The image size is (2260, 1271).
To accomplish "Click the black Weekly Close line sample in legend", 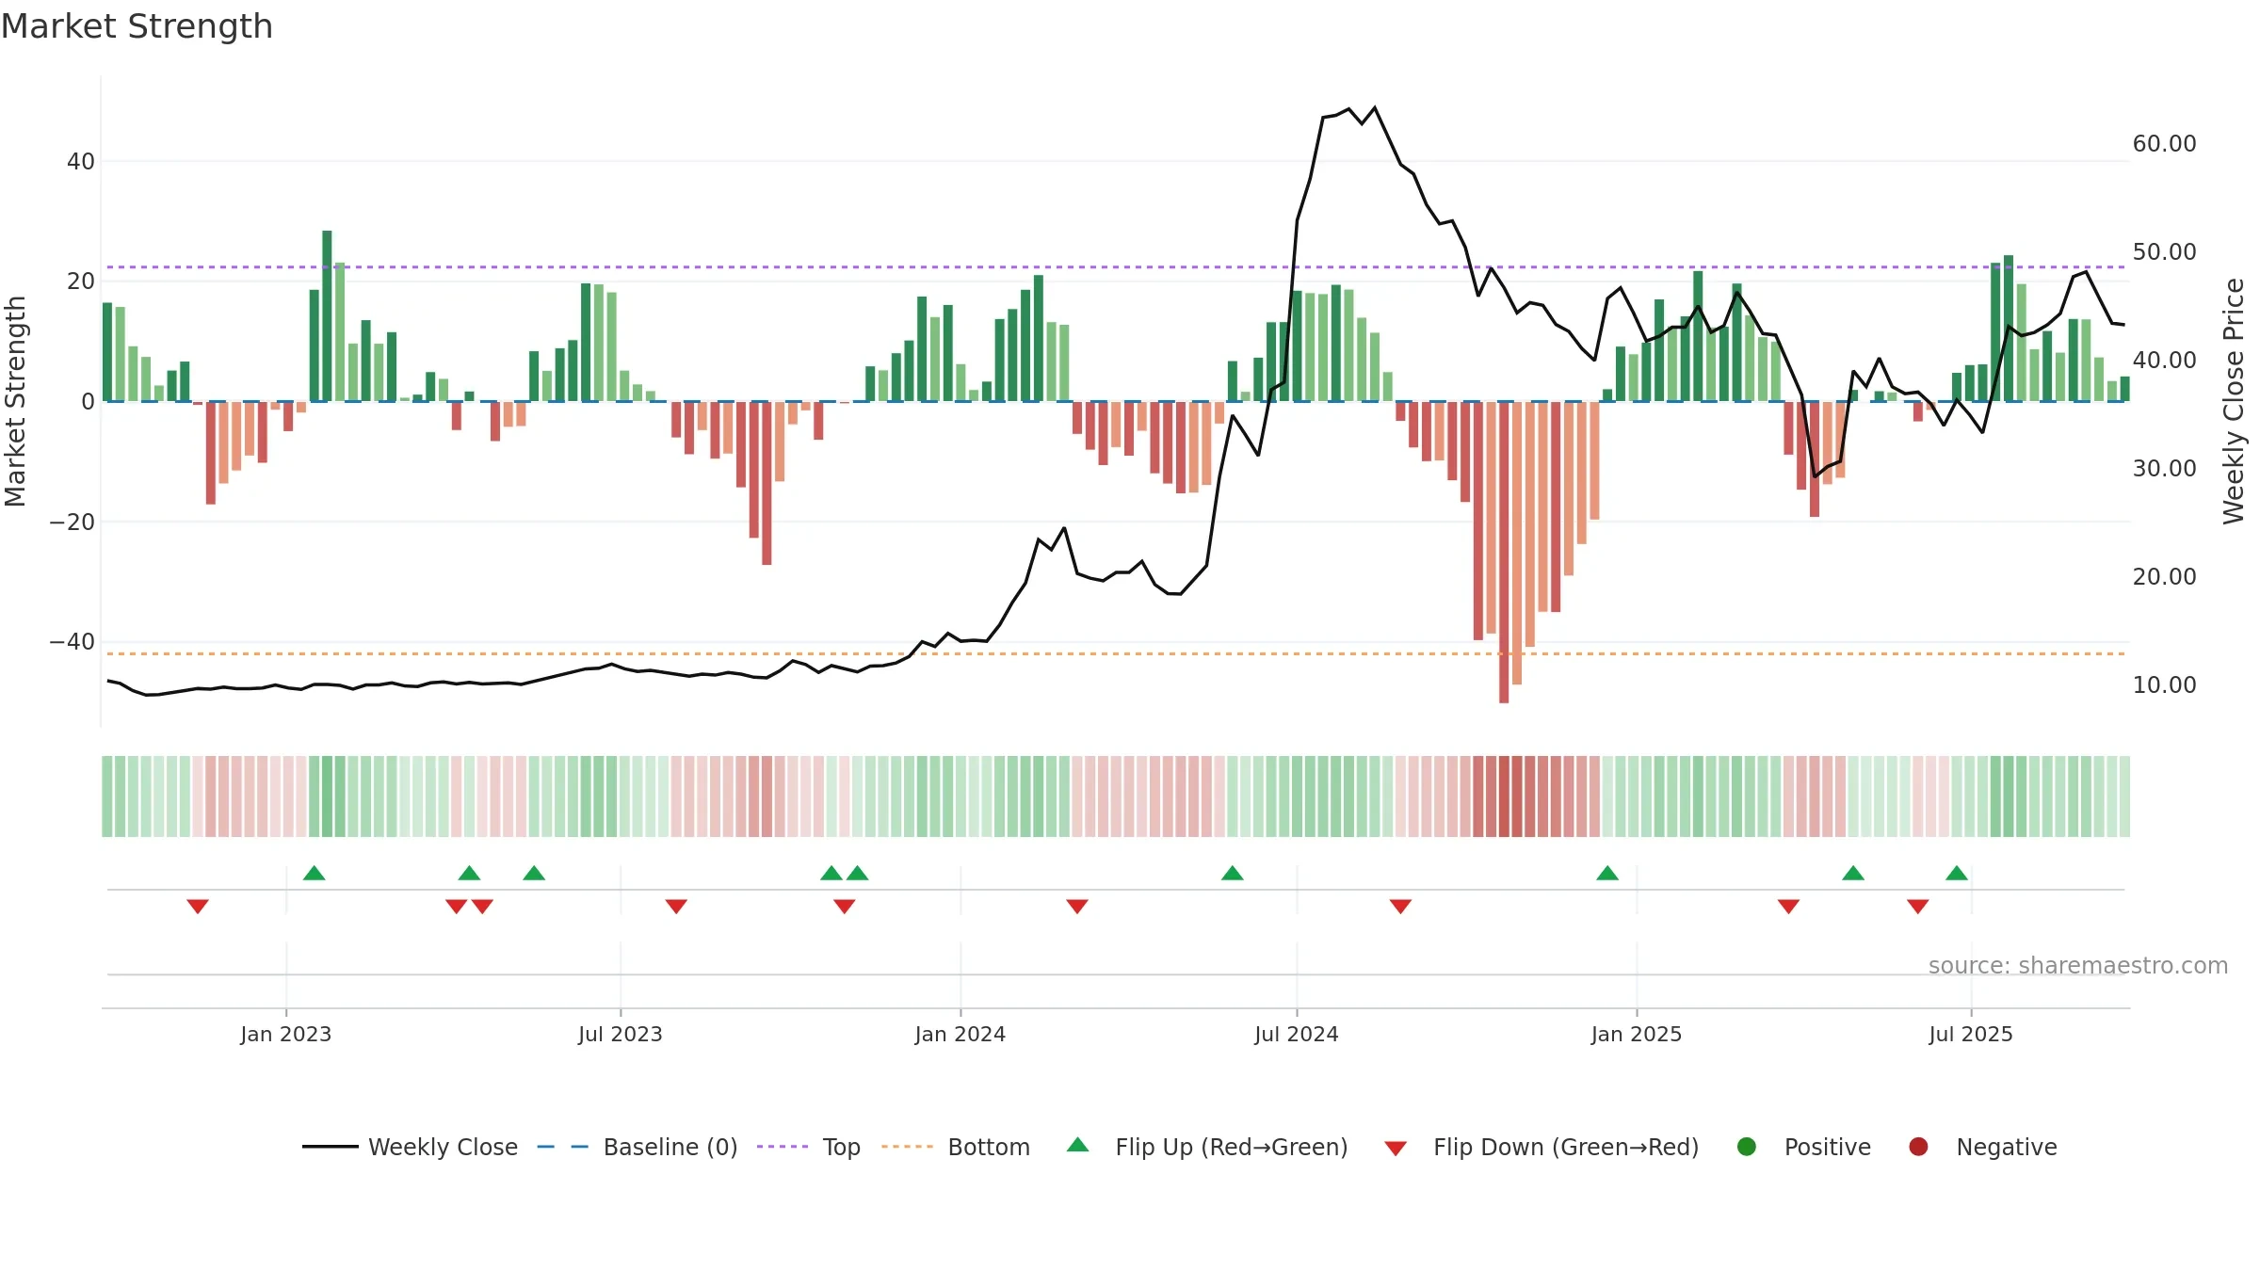I will [x=330, y=1147].
